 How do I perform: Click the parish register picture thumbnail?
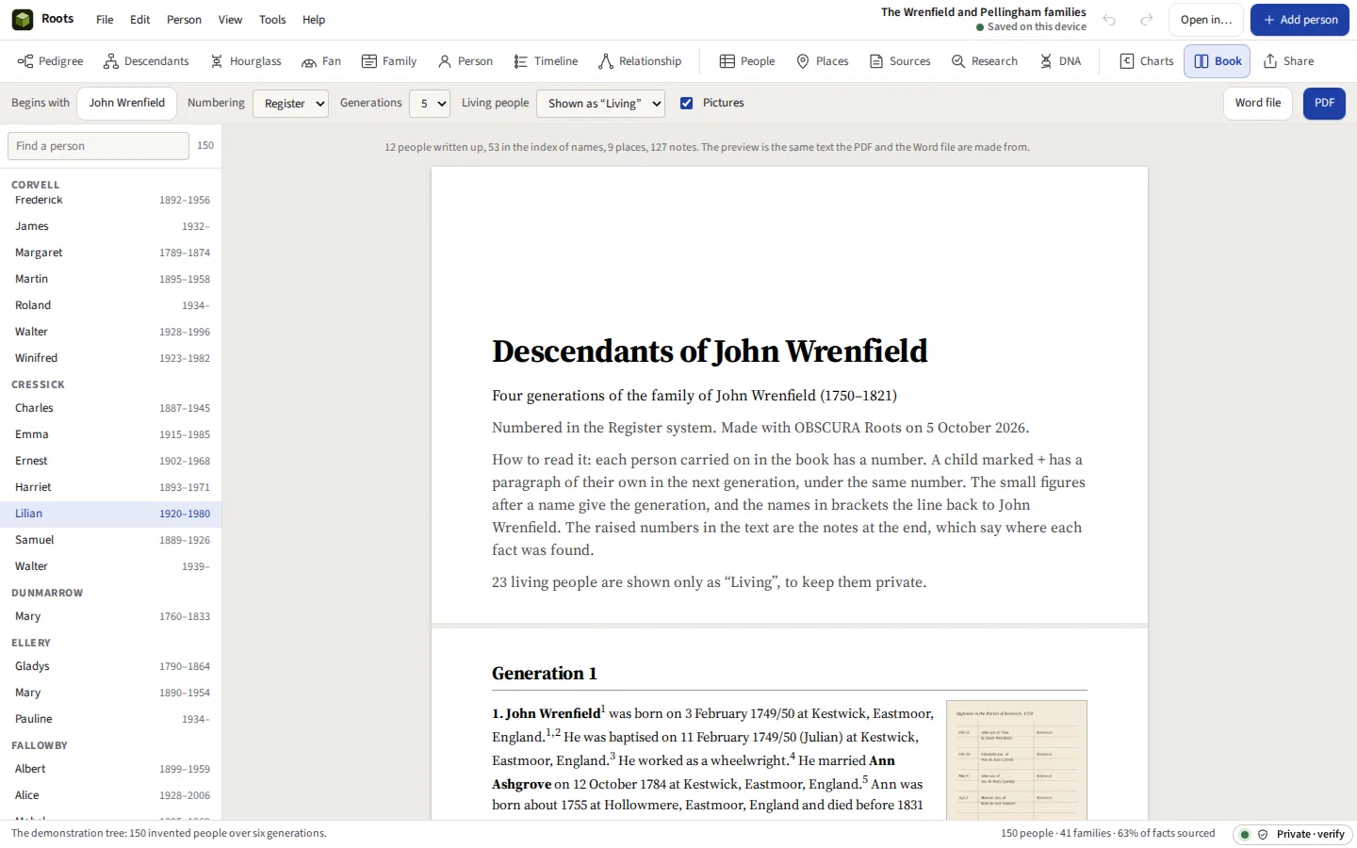pyautogui.click(x=1017, y=759)
